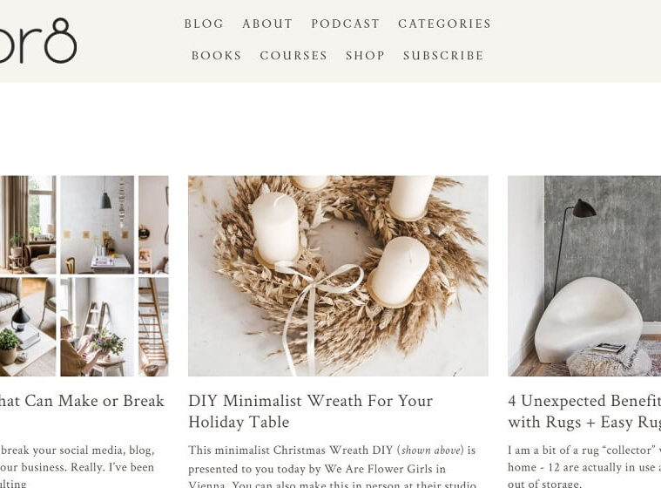Open the wreath with candles photo
The width and height of the screenshot is (661, 488).
pos(338,276)
